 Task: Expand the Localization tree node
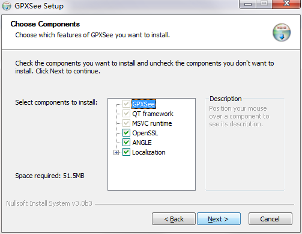pyautogui.click(x=116, y=152)
